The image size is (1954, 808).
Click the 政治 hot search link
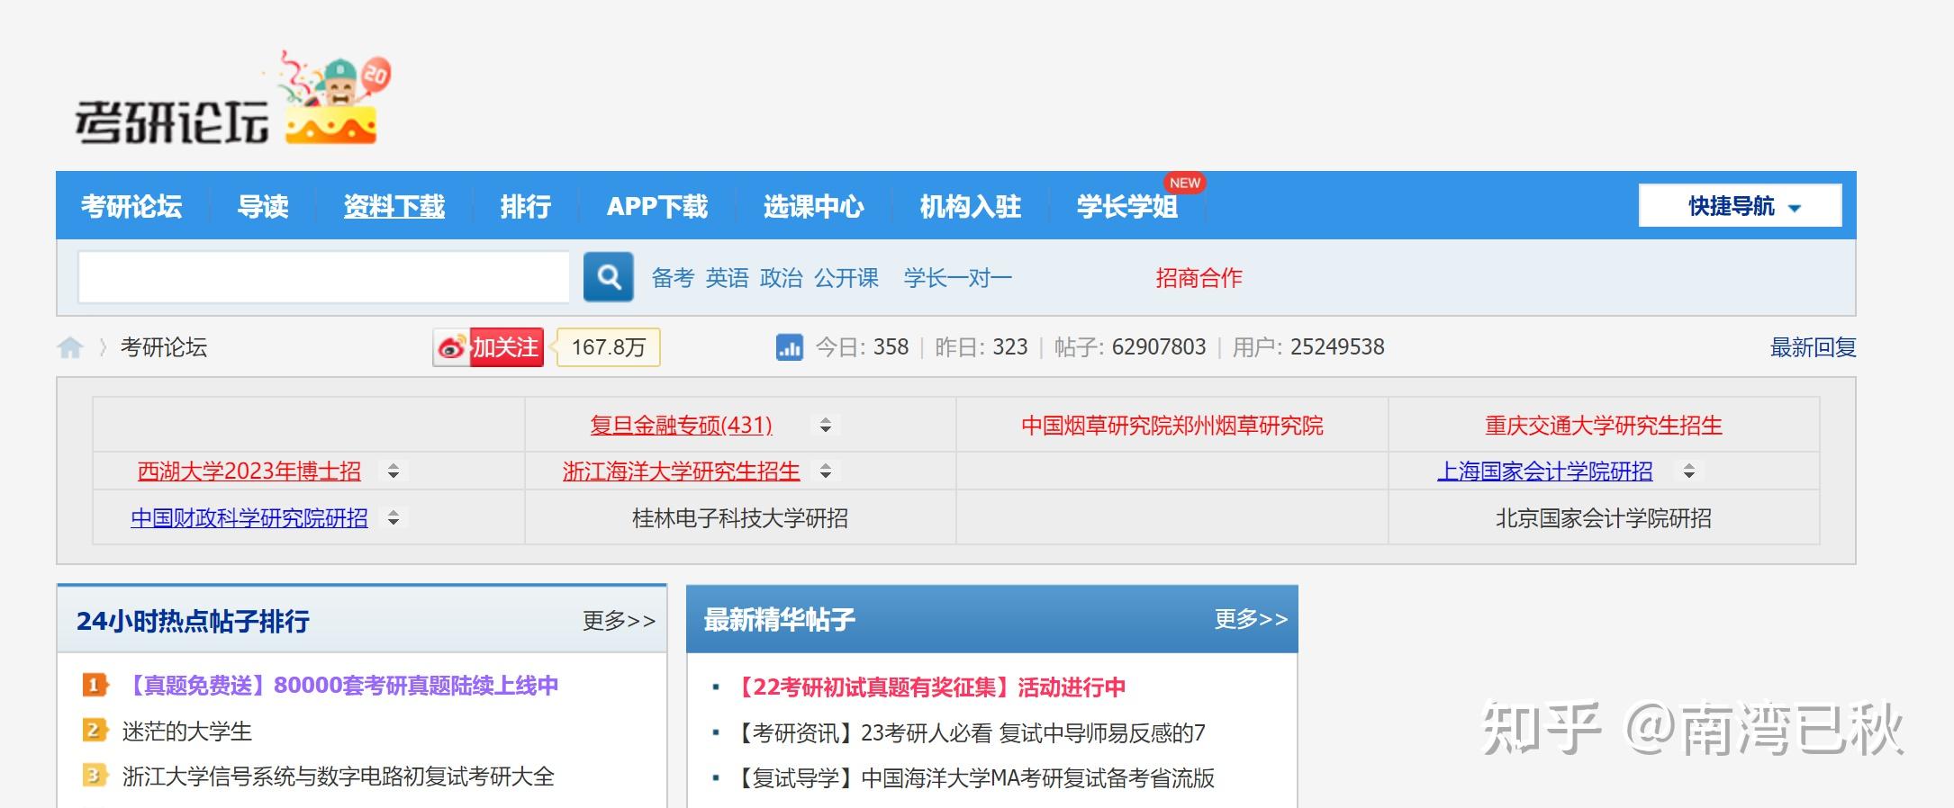tap(781, 278)
